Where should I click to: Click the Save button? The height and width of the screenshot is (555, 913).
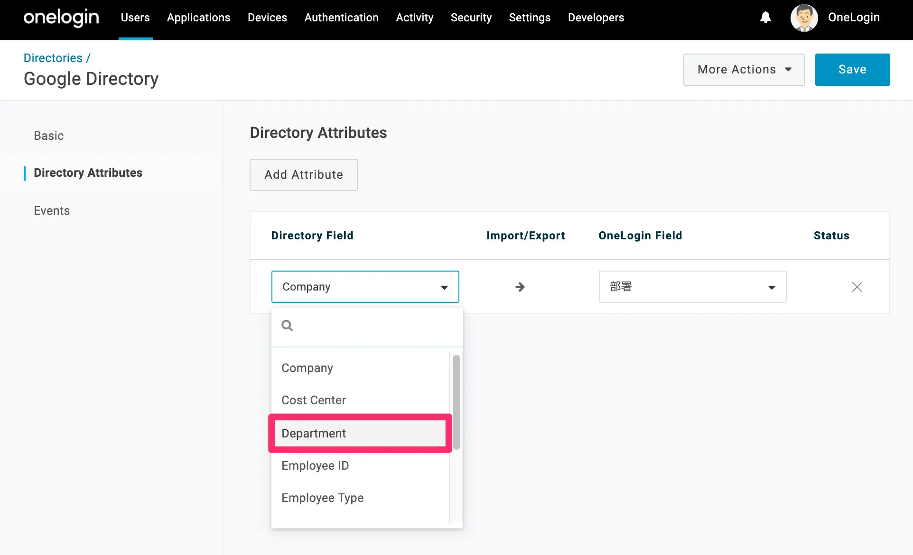click(852, 70)
